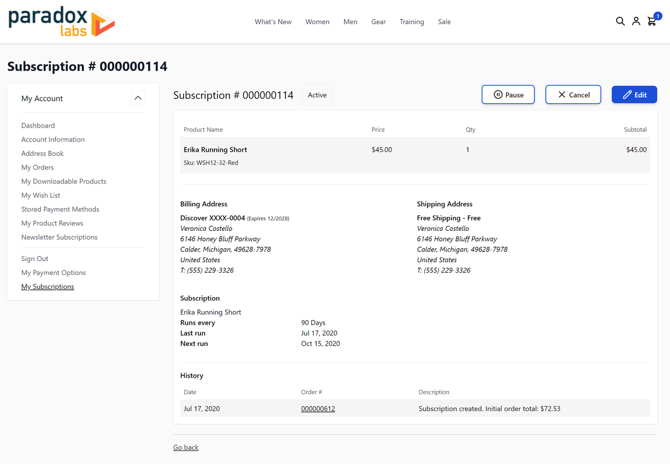
Task: Click the My Account sidebar heading
Action: [x=42, y=98]
